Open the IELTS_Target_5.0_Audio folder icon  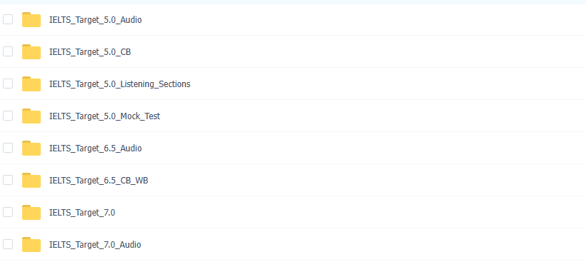coord(31,19)
